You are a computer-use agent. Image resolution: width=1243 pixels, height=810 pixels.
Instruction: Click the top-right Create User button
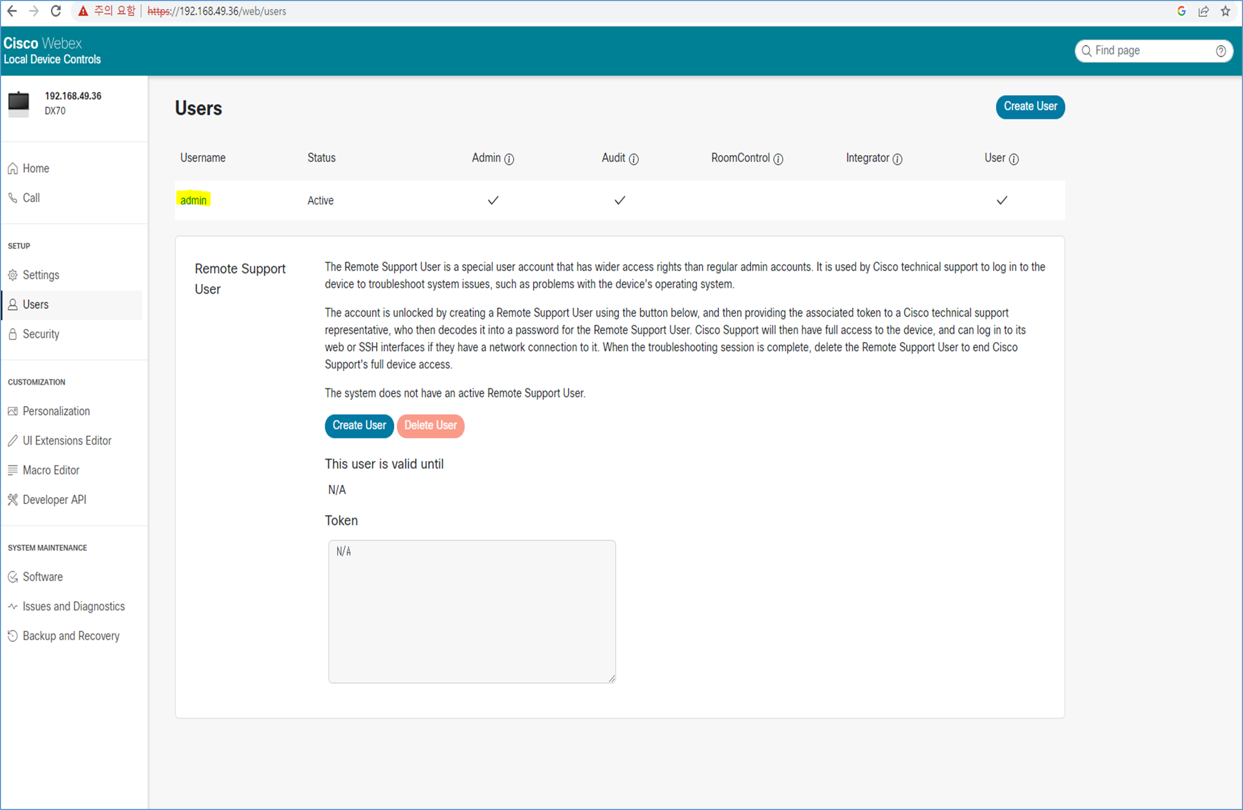pyautogui.click(x=1030, y=107)
